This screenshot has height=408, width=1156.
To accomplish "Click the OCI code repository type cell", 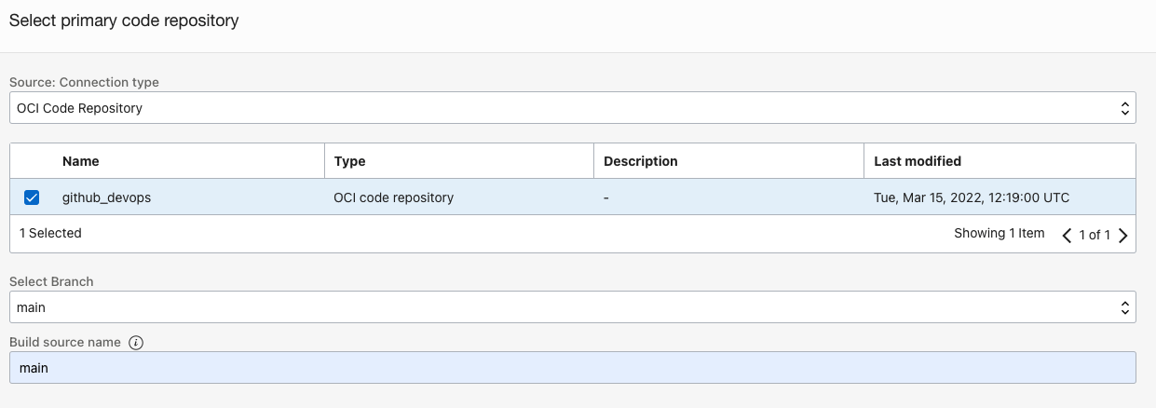I will pos(393,197).
